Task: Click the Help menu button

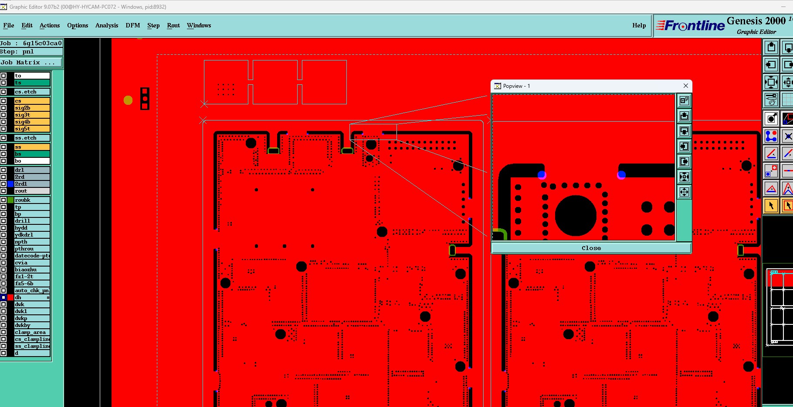Action: [639, 25]
